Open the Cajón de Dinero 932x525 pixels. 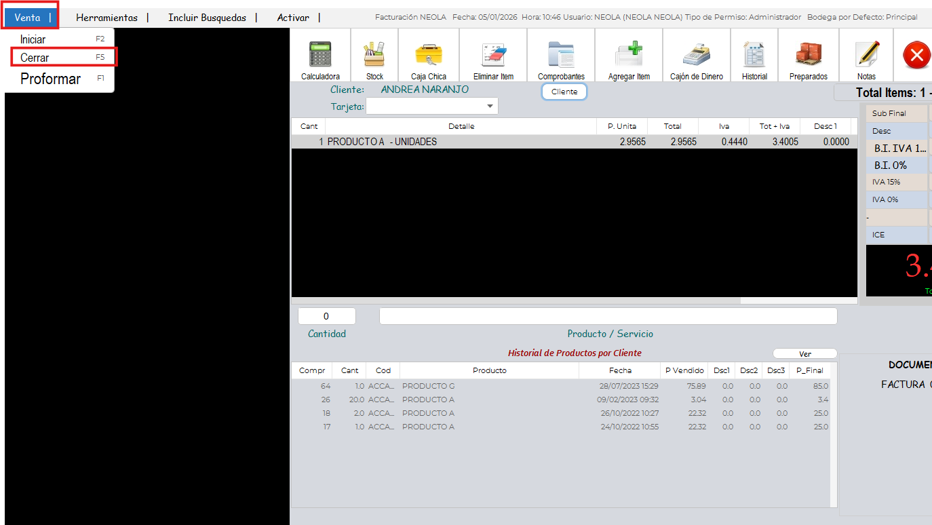click(x=696, y=55)
